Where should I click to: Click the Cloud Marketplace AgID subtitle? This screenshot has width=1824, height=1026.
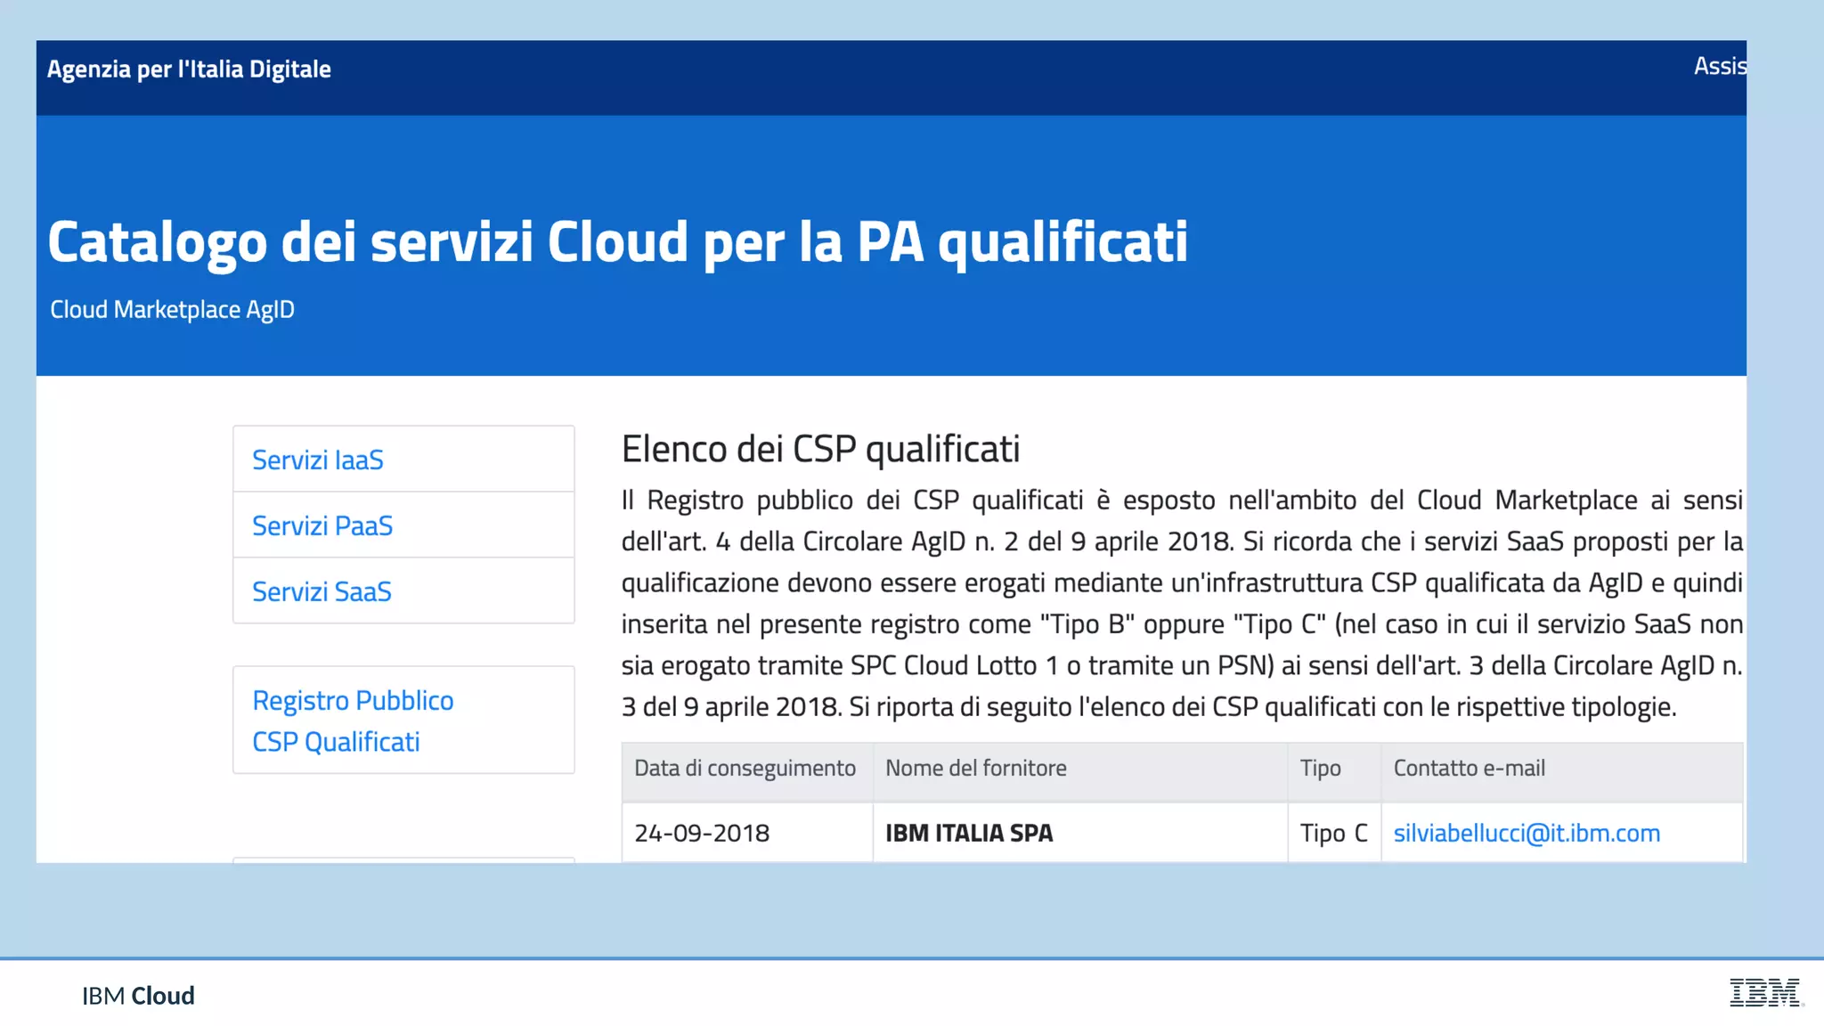tap(172, 309)
